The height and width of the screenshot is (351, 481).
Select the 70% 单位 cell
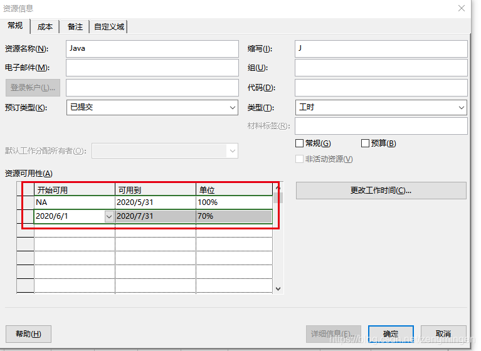coord(234,216)
